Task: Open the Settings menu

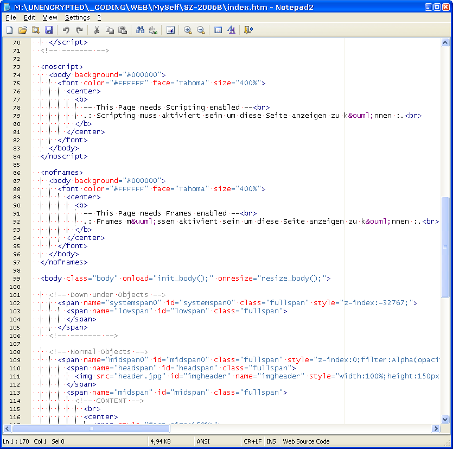Action: tap(78, 17)
